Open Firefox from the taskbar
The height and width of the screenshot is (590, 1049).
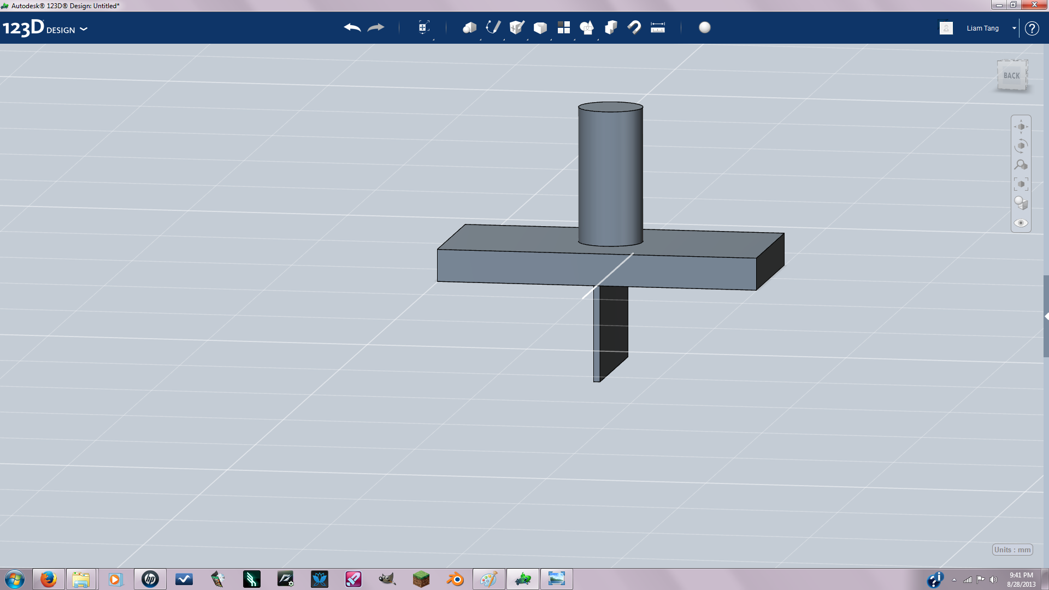(49, 579)
